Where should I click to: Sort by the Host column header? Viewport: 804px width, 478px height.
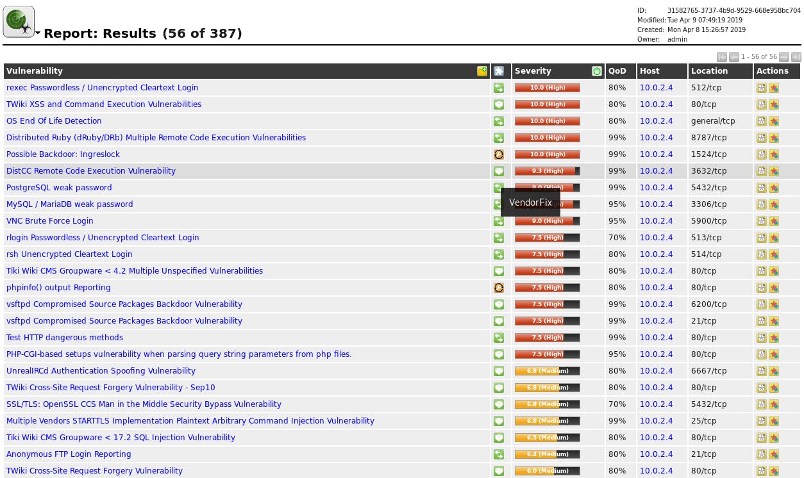pyautogui.click(x=649, y=71)
